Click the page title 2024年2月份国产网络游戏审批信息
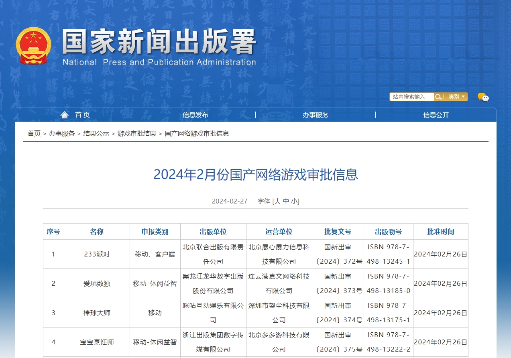 pyautogui.click(x=256, y=175)
